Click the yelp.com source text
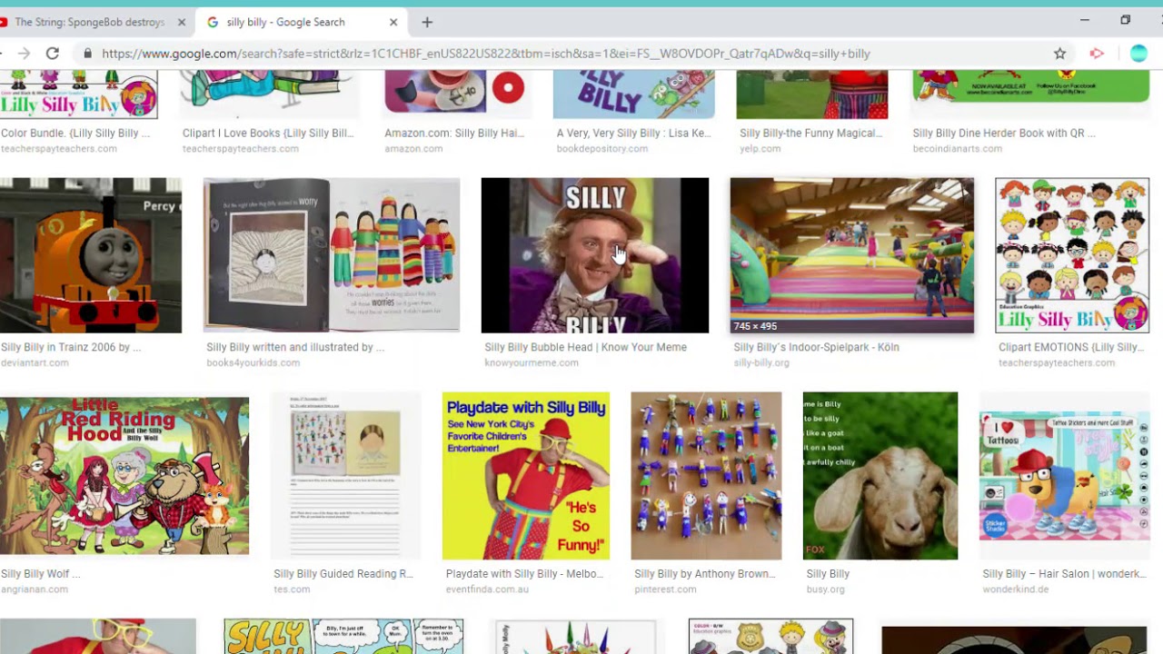Viewport: 1163px width, 654px height. (x=760, y=148)
